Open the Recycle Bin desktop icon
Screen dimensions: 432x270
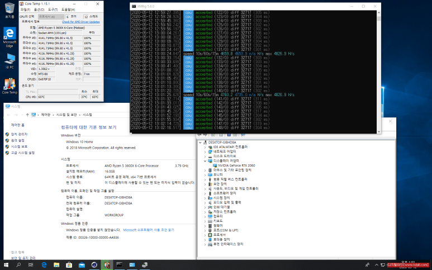point(10,10)
